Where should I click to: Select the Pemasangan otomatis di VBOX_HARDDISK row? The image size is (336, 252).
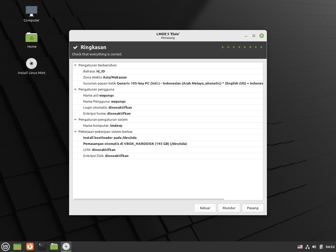pyautogui.click(x=168, y=144)
